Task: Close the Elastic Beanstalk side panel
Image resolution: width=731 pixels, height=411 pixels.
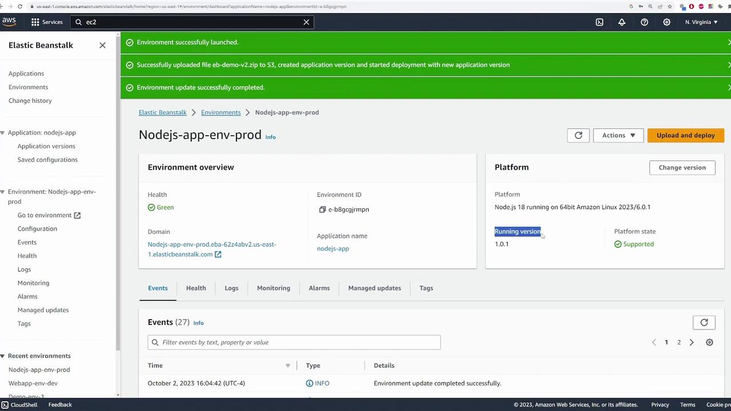Action: (102, 45)
